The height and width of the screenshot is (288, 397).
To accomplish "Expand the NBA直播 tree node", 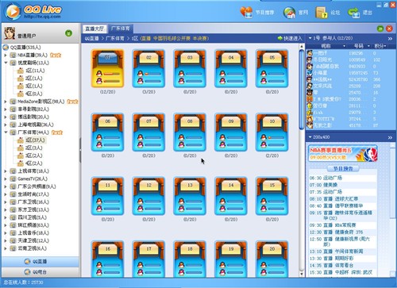I will [x=6, y=56].
